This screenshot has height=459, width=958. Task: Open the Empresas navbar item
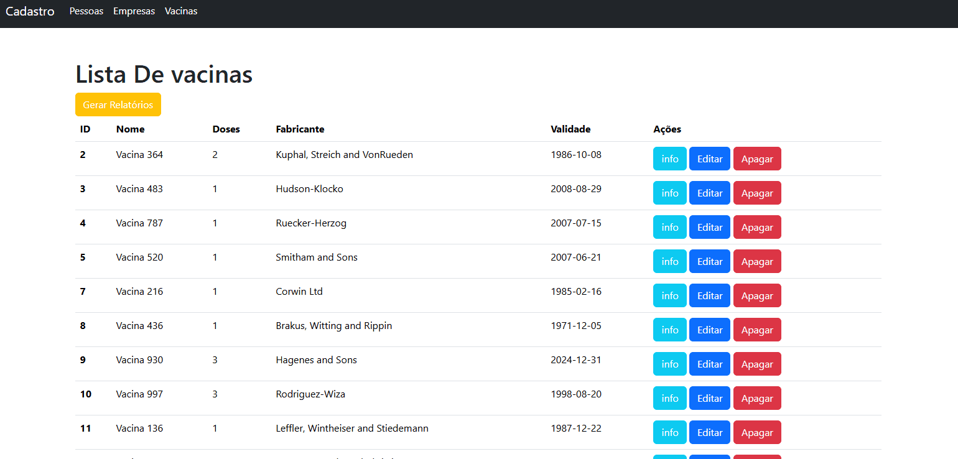click(x=134, y=11)
